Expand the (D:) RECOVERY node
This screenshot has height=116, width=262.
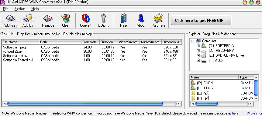coord(198,51)
